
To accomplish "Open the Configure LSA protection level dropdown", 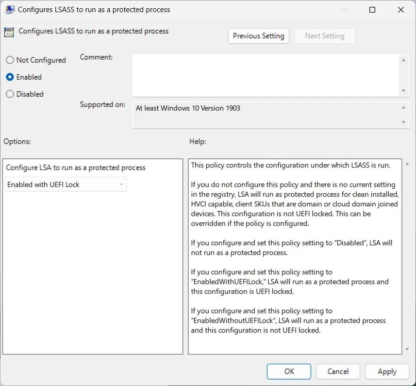I will coord(65,184).
